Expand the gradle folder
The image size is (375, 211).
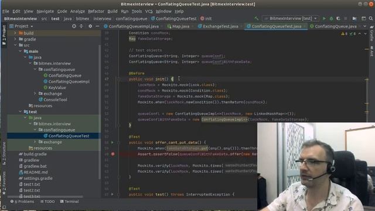tap(15, 39)
